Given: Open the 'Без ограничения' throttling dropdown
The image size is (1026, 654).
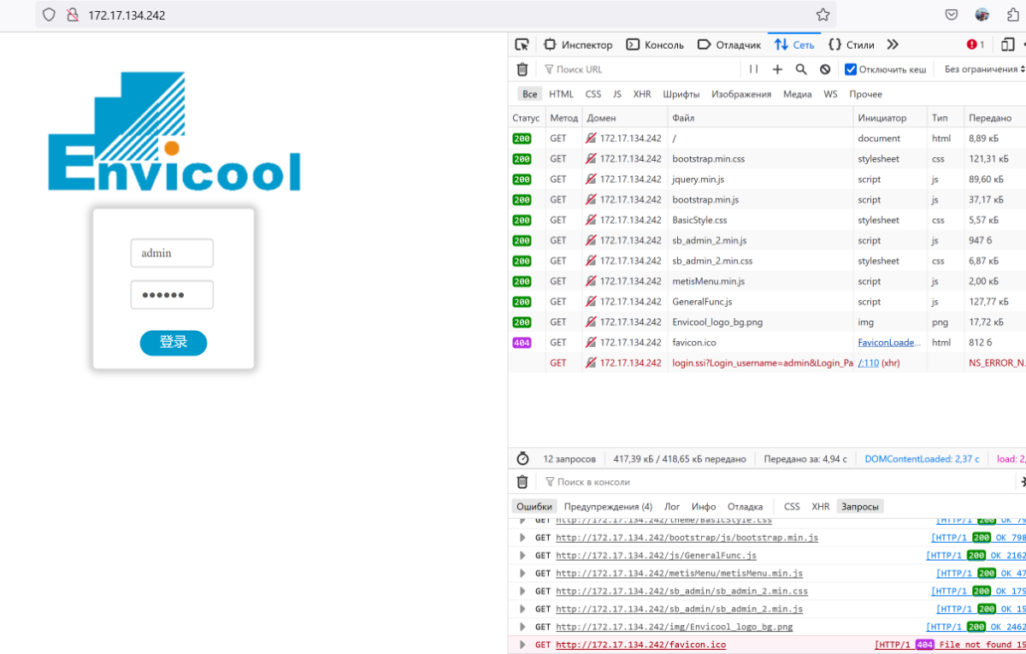Looking at the screenshot, I should 980,69.
